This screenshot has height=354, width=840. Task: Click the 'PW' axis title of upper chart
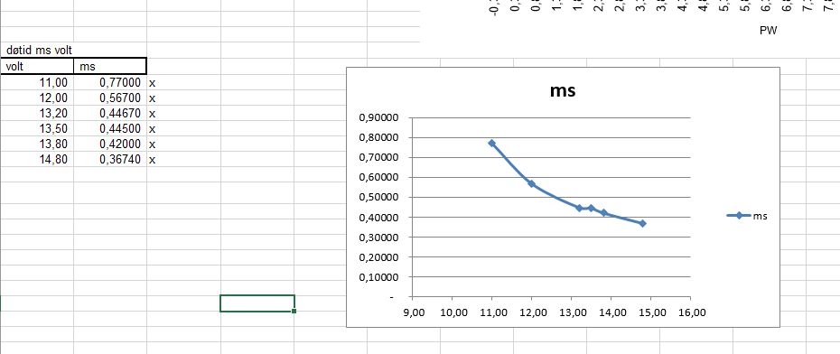tap(769, 31)
